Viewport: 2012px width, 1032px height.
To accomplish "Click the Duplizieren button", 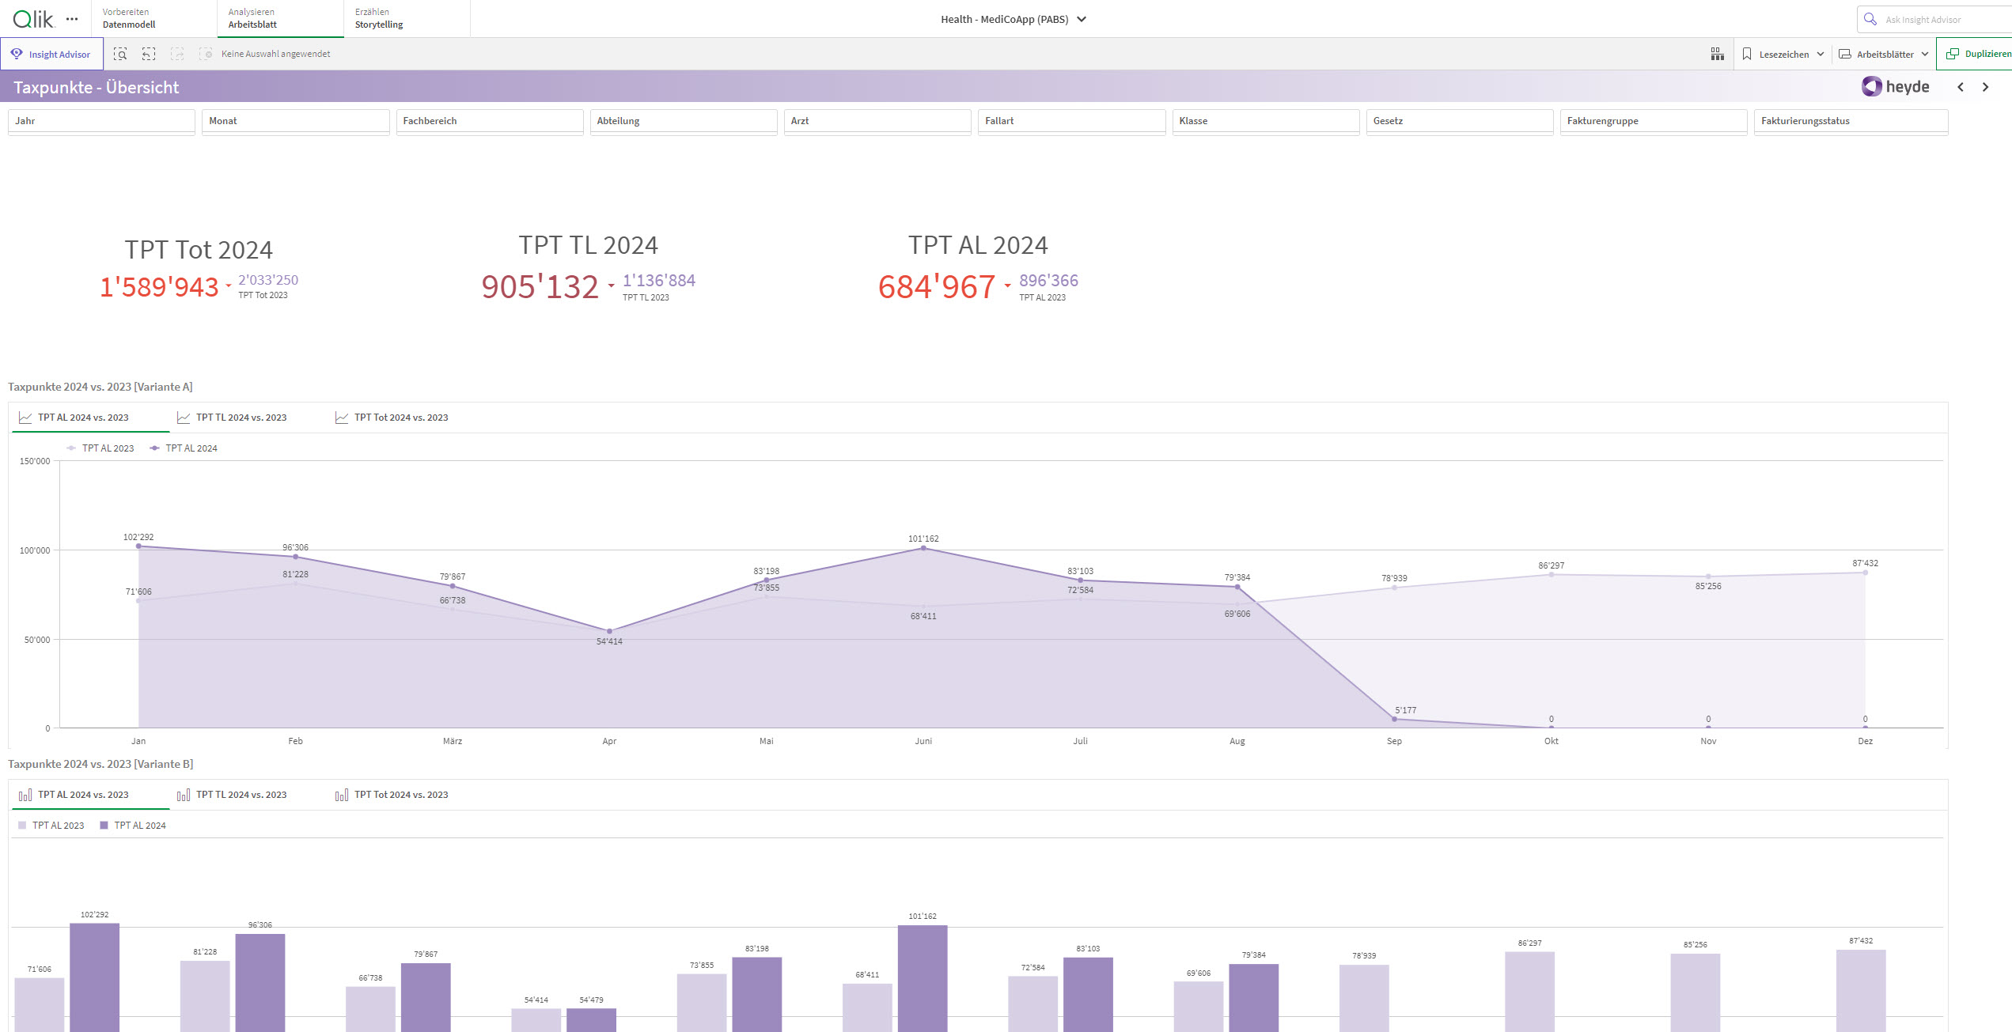I will pyautogui.click(x=1978, y=54).
